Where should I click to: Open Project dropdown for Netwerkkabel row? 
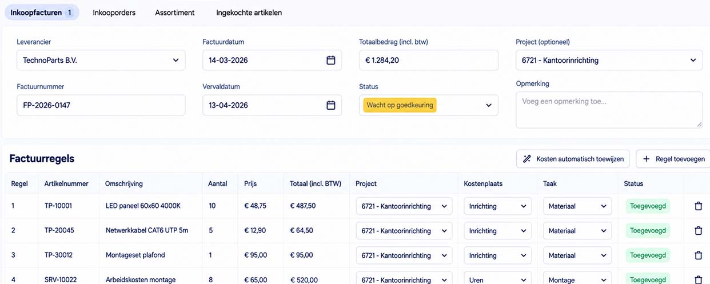[x=404, y=231]
